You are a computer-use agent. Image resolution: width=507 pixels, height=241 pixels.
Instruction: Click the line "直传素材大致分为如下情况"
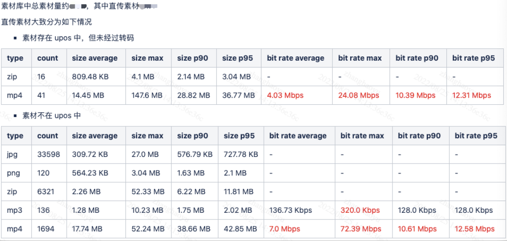(46, 22)
